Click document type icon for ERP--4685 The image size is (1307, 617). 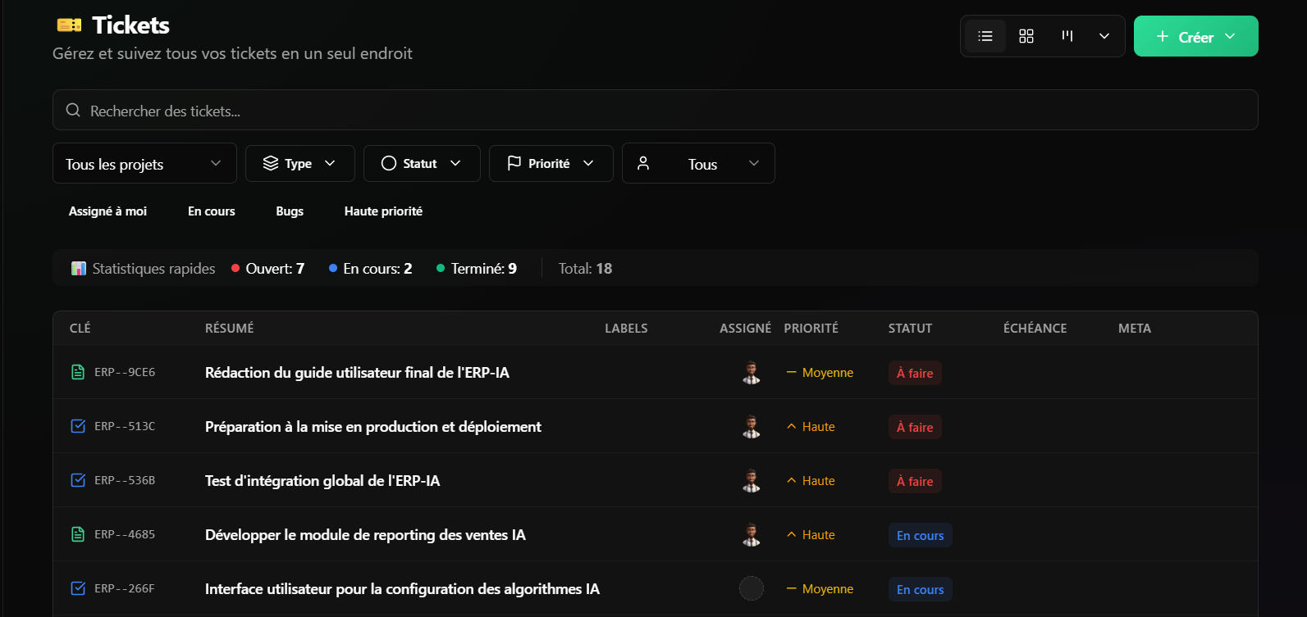tap(78, 534)
